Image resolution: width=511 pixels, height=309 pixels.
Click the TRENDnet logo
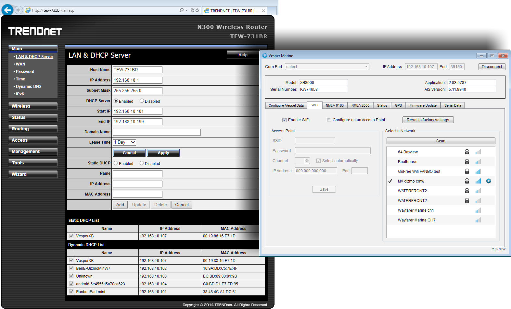coord(35,31)
